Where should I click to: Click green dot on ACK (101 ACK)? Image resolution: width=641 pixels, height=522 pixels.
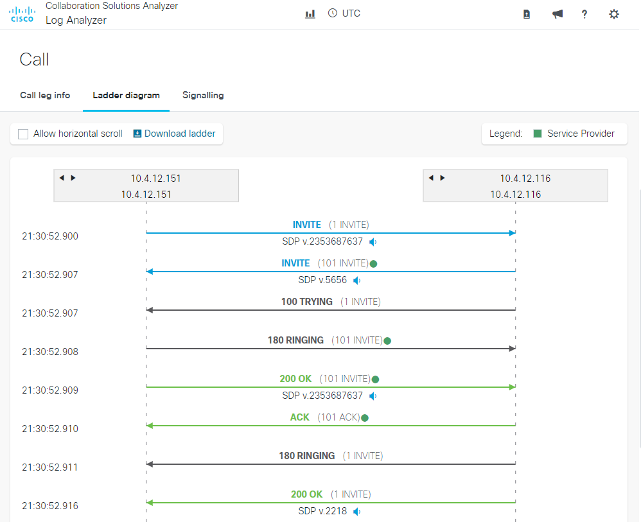365,418
